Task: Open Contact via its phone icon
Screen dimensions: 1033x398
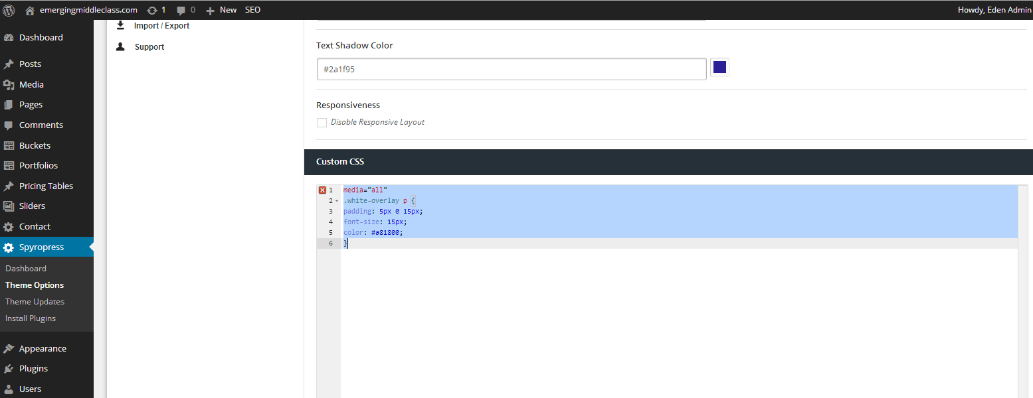Action: 12,226
